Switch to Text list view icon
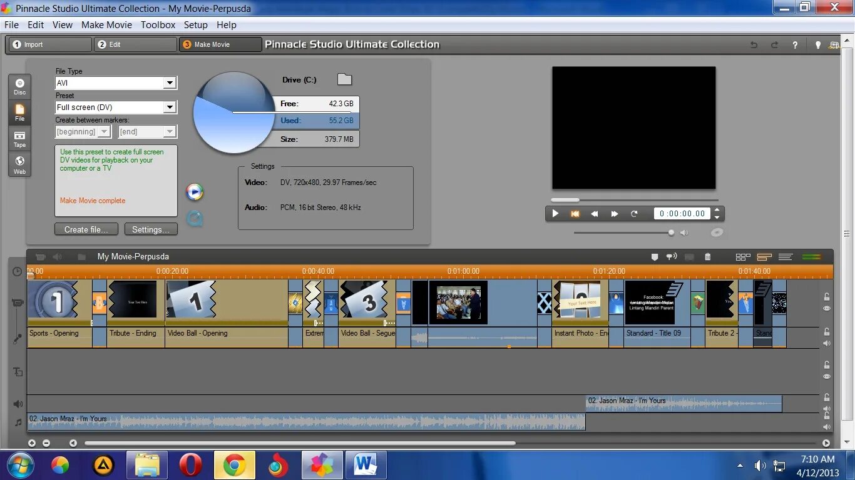The width and height of the screenshot is (855, 480). [x=786, y=257]
